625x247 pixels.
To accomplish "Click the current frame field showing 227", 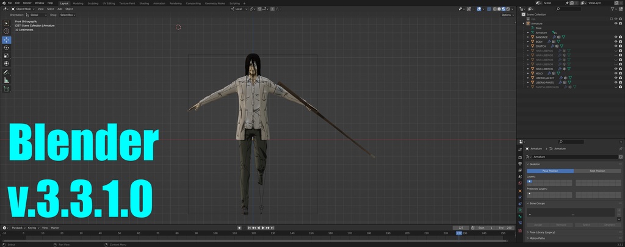I will click(461, 228).
